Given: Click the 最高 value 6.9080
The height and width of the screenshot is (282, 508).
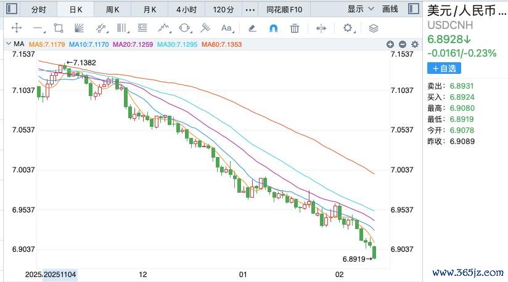Looking at the screenshot, I should [x=462, y=108].
